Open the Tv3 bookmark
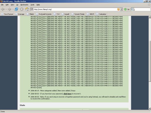This screenshot has width=151, height=113. (57, 14)
